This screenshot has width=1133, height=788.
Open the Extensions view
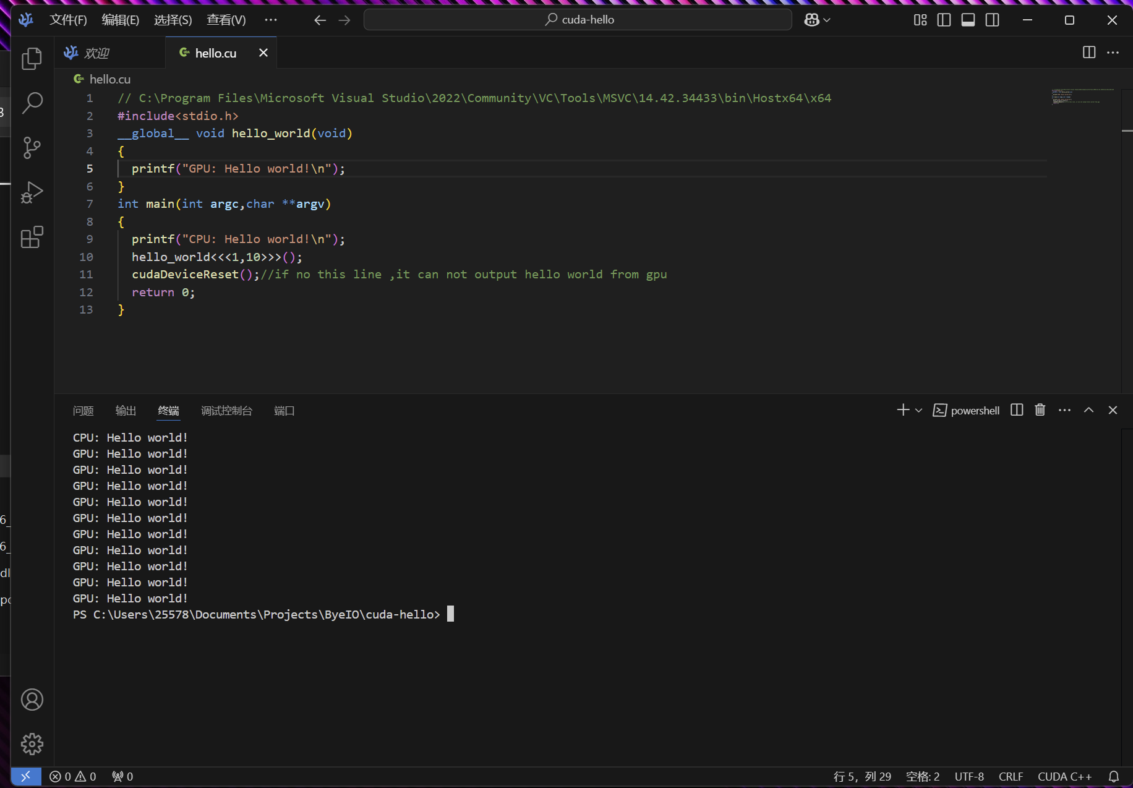[32, 237]
